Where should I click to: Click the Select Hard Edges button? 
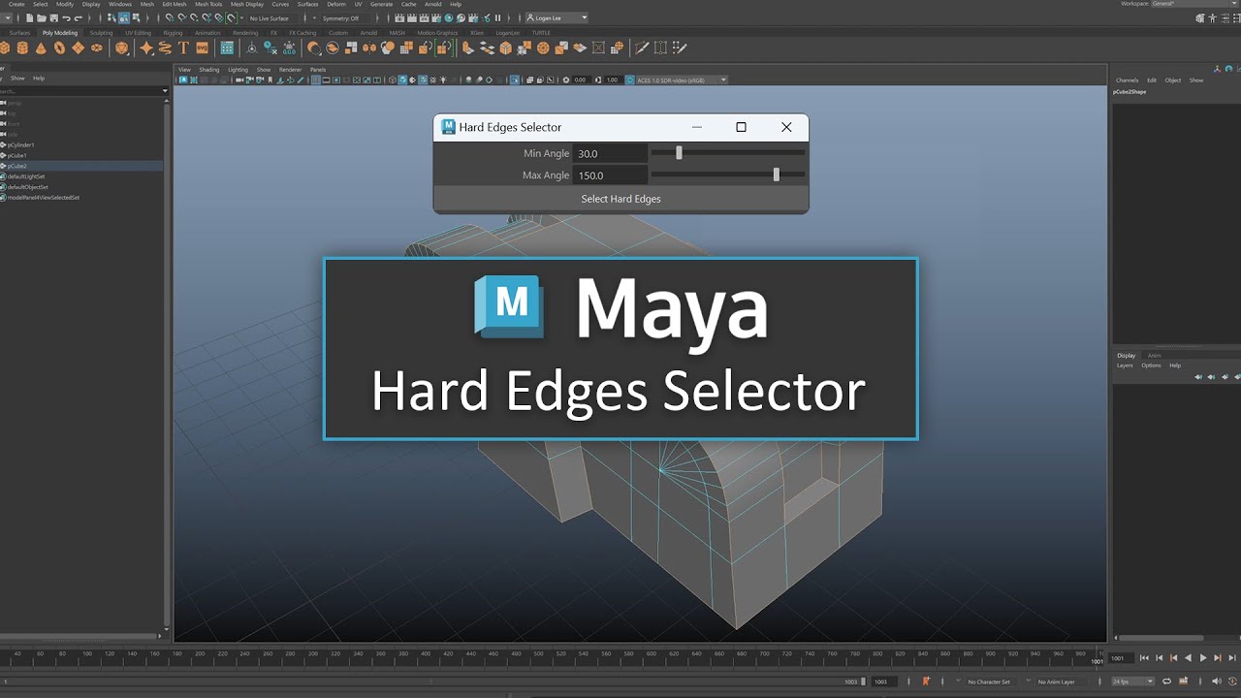coord(620,199)
